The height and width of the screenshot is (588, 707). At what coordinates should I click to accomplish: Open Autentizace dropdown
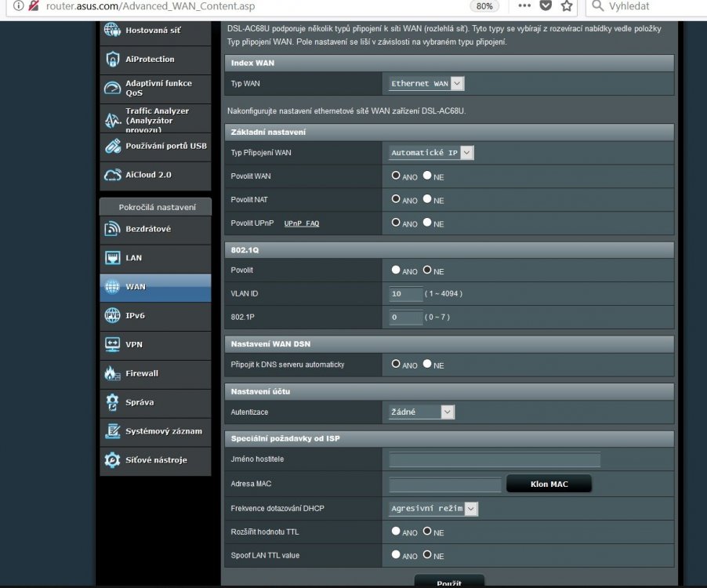(422, 412)
